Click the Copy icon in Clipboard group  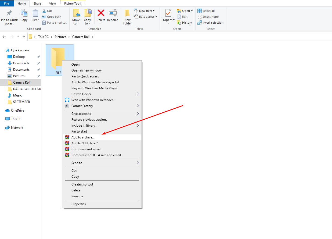24,13
